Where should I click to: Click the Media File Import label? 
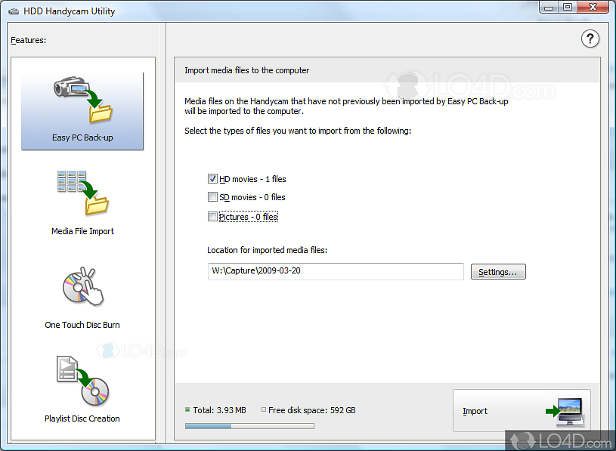tap(82, 231)
